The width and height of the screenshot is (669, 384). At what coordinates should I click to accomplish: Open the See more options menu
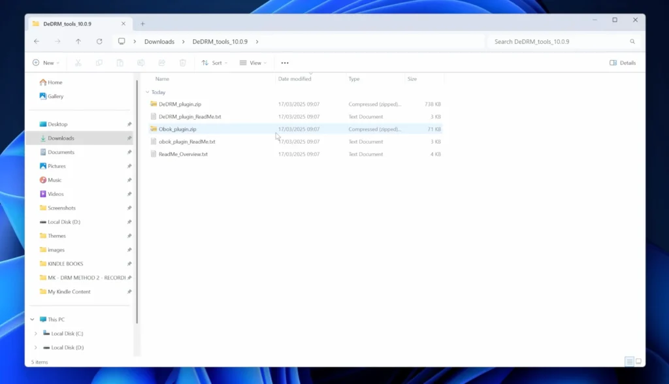285,63
